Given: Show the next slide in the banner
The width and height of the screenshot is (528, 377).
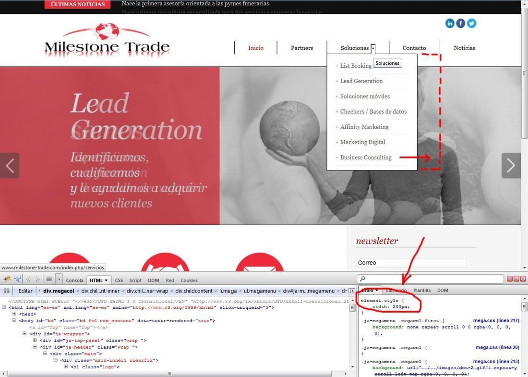Looking at the screenshot, I should point(511,165).
